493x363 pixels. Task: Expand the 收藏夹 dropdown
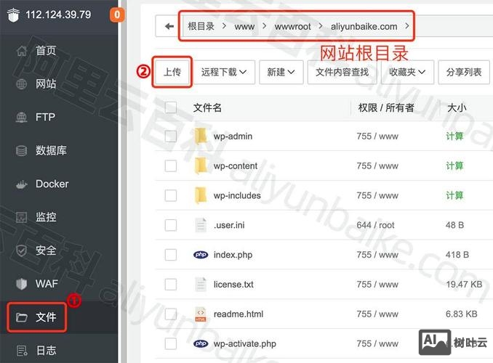pos(407,72)
